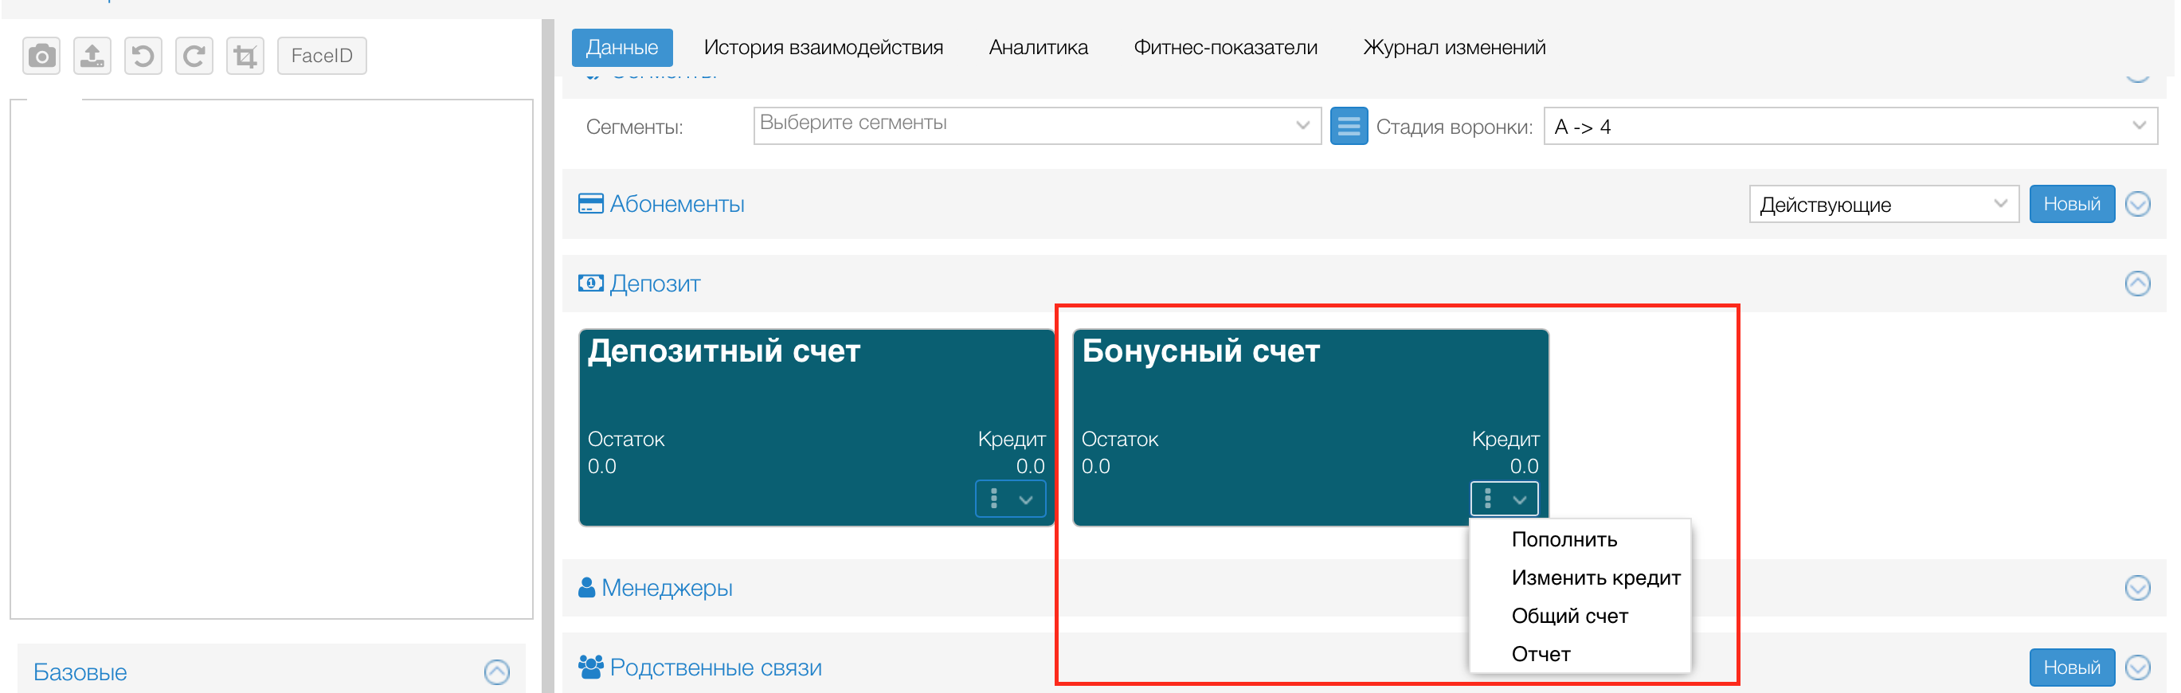
Task: Collapse the Базовые panel
Action: (x=497, y=671)
